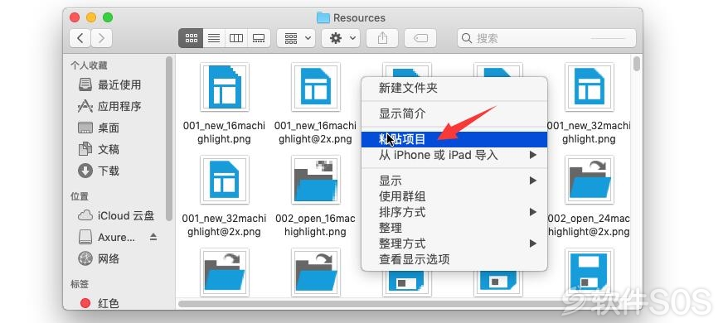
Task: Select file 001_new_32machighlight.png thumbnail
Action: 590,87
